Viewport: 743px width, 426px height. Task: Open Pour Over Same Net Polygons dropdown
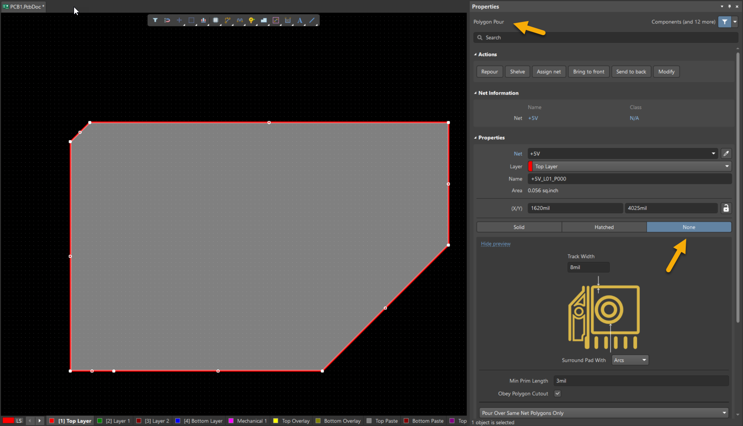coord(604,413)
